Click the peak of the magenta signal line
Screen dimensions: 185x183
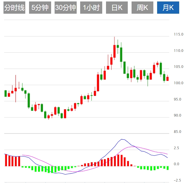[133, 147]
